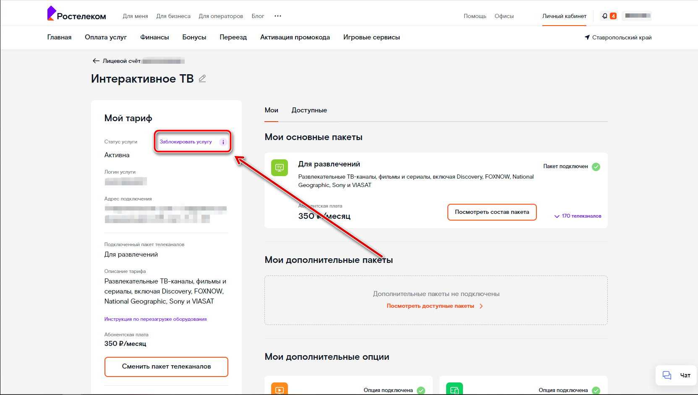Image resolution: width=698 pixels, height=395 pixels.
Task: Open the Блог link
Action: click(258, 16)
